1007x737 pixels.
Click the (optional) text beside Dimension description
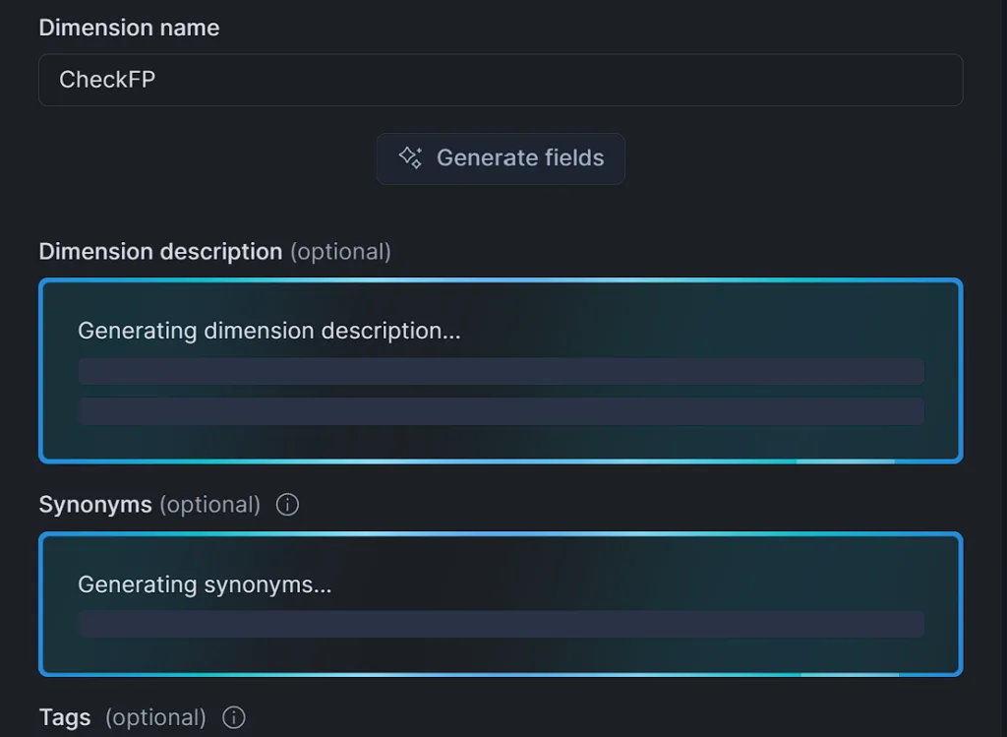point(340,252)
